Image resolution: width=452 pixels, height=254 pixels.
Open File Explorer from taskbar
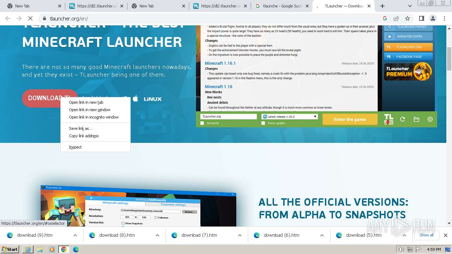click(x=40, y=249)
